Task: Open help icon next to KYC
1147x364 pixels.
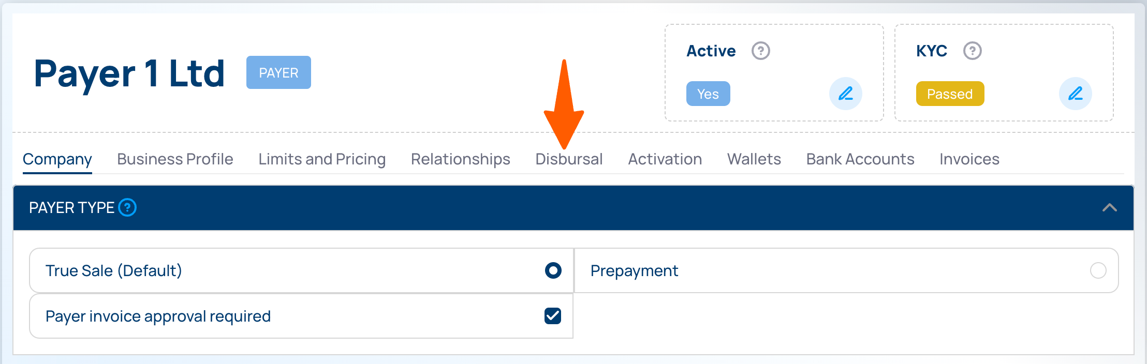Action: pyautogui.click(x=972, y=51)
